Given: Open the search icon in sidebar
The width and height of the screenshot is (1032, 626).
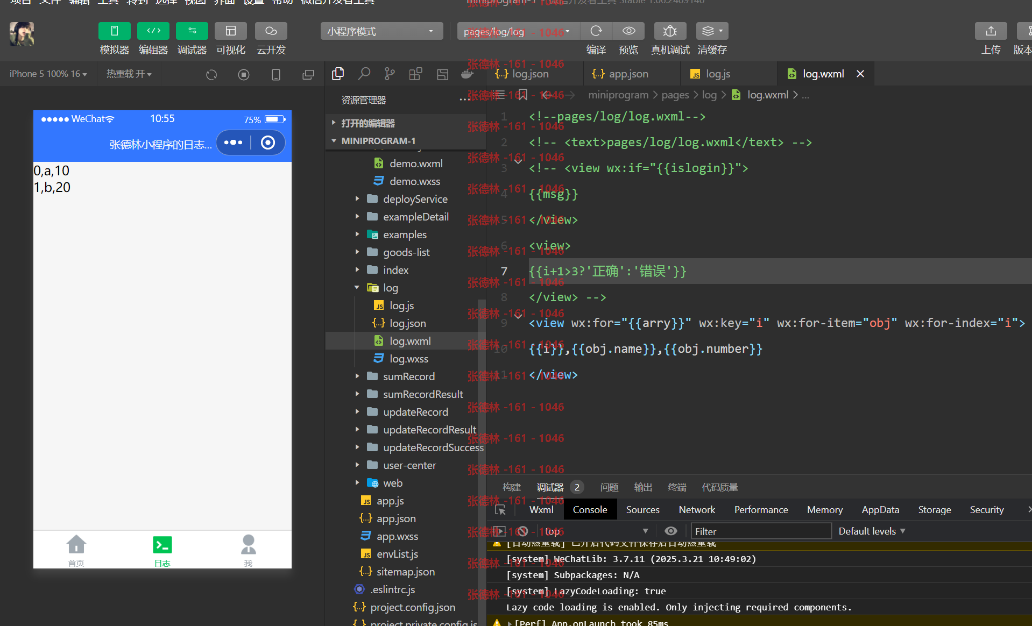Looking at the screenshot, I should pyautogui.click(x=364, y=74).
